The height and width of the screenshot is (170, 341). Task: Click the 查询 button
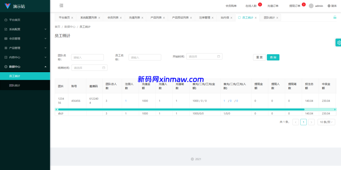point(273,57)
